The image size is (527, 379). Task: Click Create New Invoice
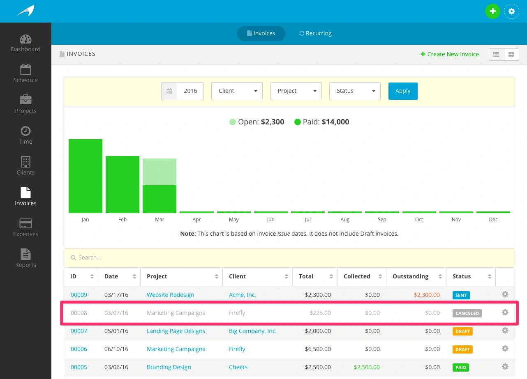450,54
